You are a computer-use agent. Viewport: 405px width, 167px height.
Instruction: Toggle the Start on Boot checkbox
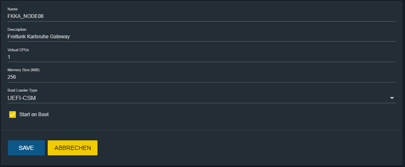click(13, 114)
